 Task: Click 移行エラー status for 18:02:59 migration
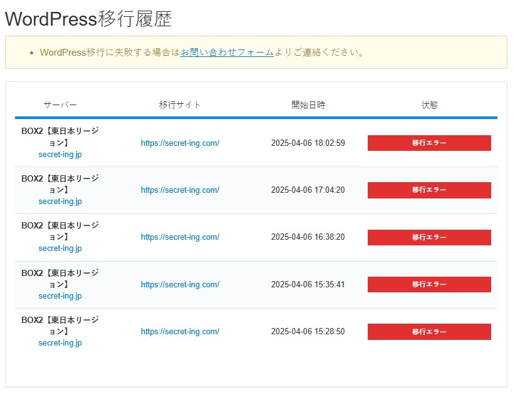click(429, 143)
